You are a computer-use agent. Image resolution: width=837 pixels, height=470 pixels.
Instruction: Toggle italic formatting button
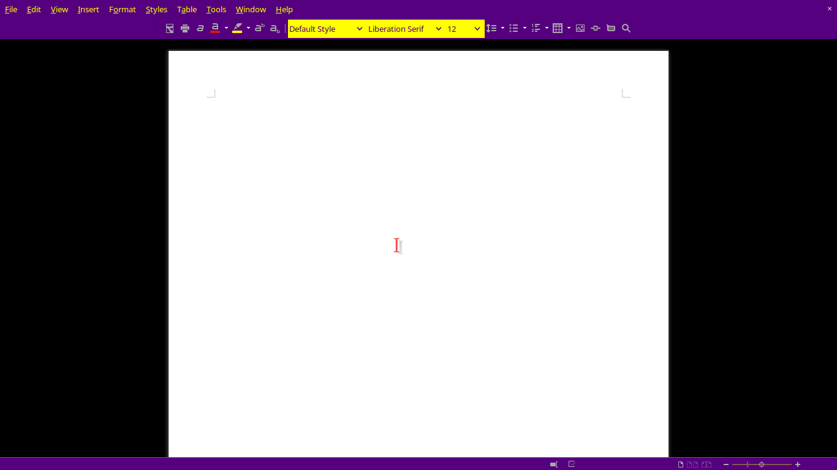(x=200, y=28)
